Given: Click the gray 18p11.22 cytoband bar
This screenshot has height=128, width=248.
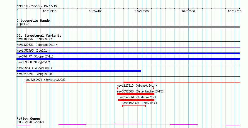Looking at the screenshot, I should click(x=128, y=27).
